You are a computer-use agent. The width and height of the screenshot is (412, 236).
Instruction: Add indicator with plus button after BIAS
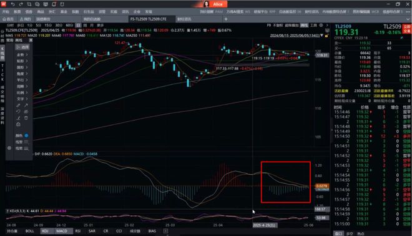pyautogui.click(x=165, y=231)
